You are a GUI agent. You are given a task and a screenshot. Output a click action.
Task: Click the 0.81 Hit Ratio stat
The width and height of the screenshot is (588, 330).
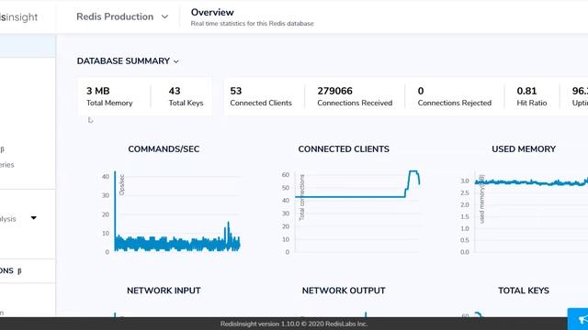[532, 96]
